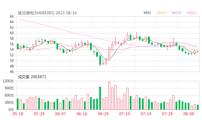
Task: Click the MA20 legend label
Action: 177,13
